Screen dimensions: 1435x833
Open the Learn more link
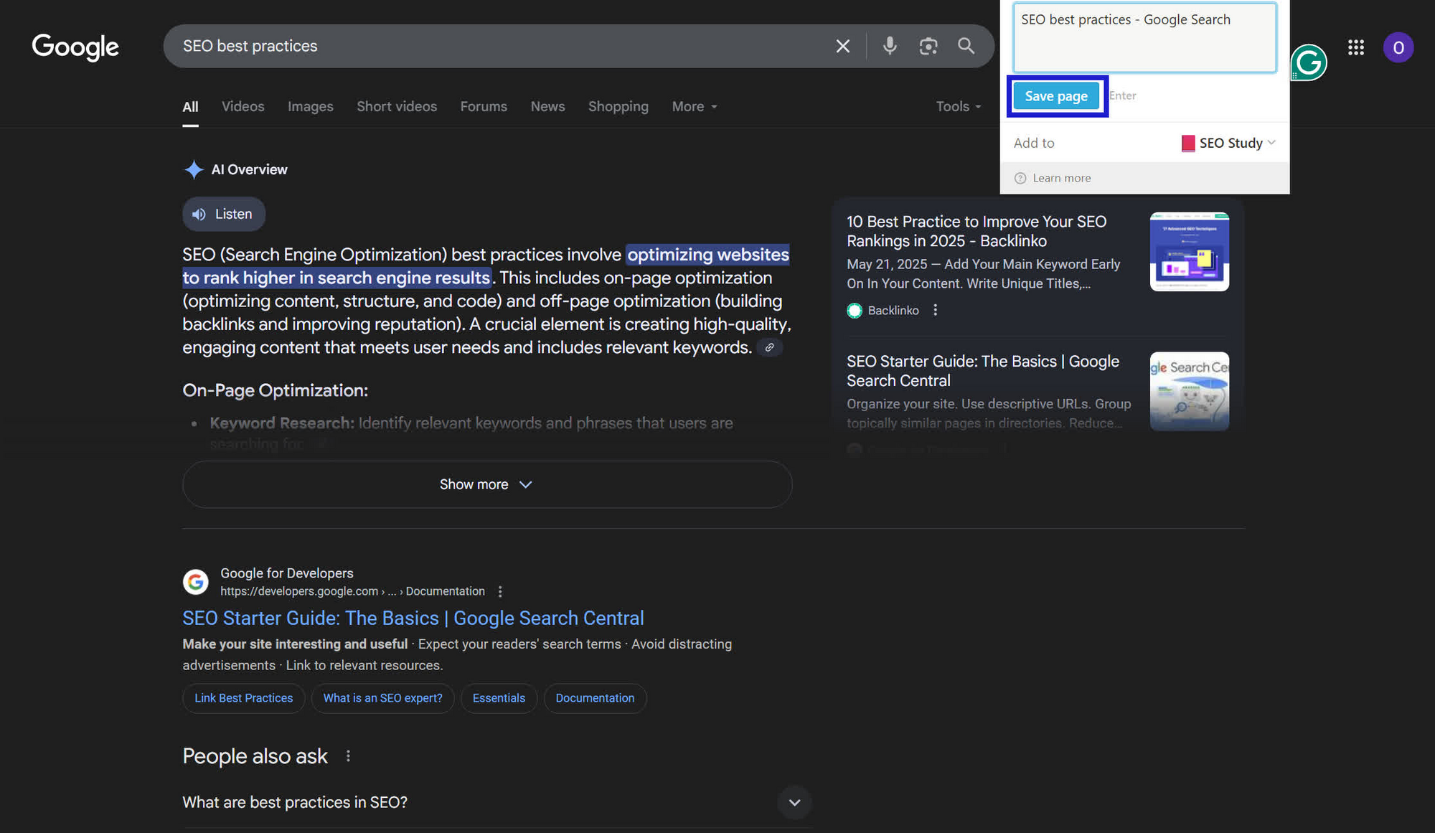tap(1060, 177)
